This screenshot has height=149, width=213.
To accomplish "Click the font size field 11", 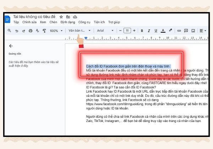I will [127, 31].
